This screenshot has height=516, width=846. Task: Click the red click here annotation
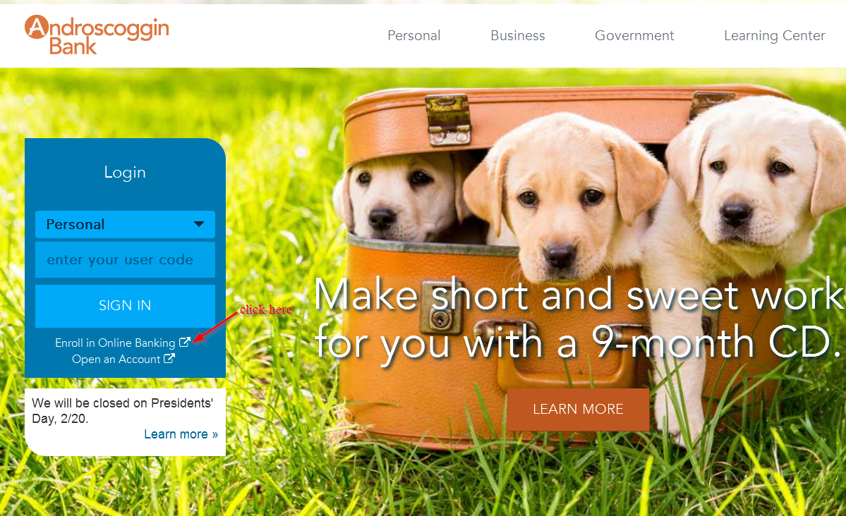click(266, 309)
